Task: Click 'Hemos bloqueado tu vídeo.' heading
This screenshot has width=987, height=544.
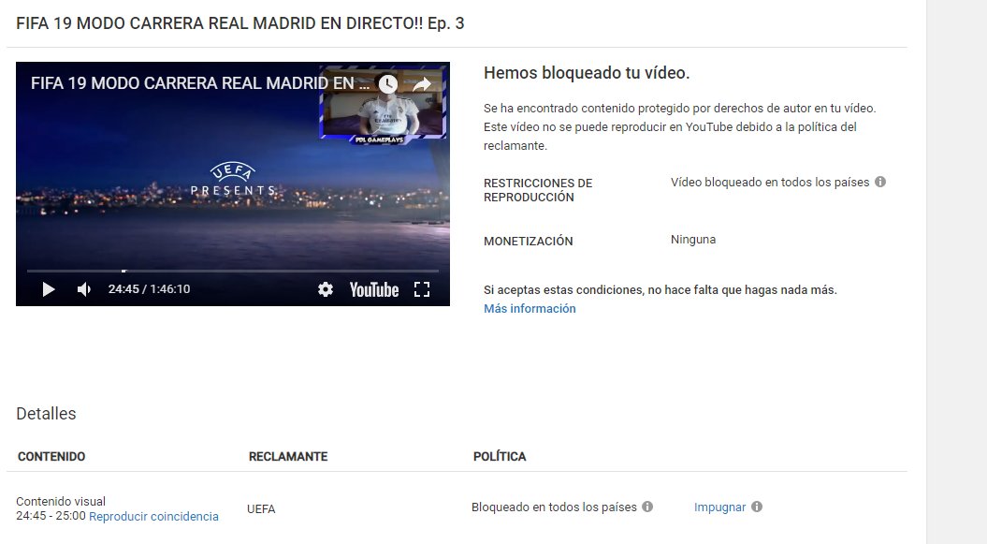Action: click(586, 73)
